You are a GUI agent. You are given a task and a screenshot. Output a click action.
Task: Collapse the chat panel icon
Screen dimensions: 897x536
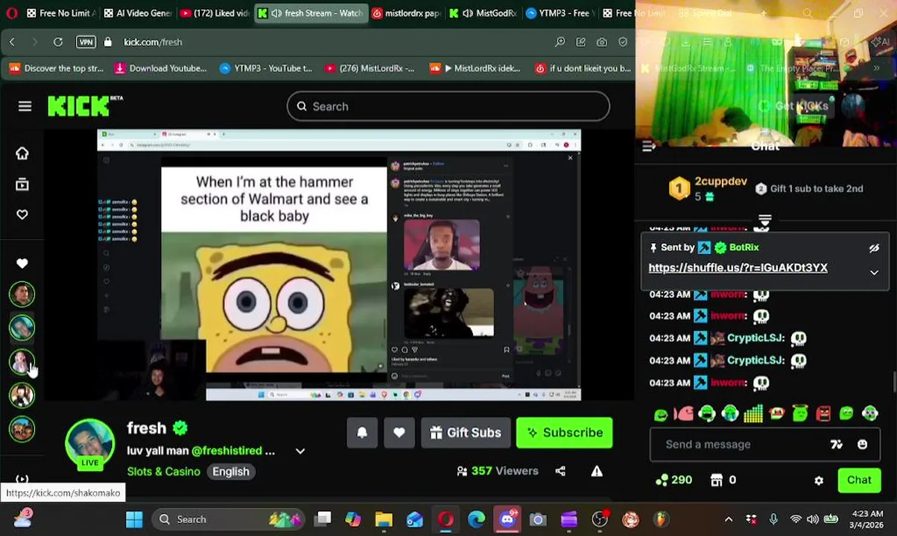[x=649, y=147]
